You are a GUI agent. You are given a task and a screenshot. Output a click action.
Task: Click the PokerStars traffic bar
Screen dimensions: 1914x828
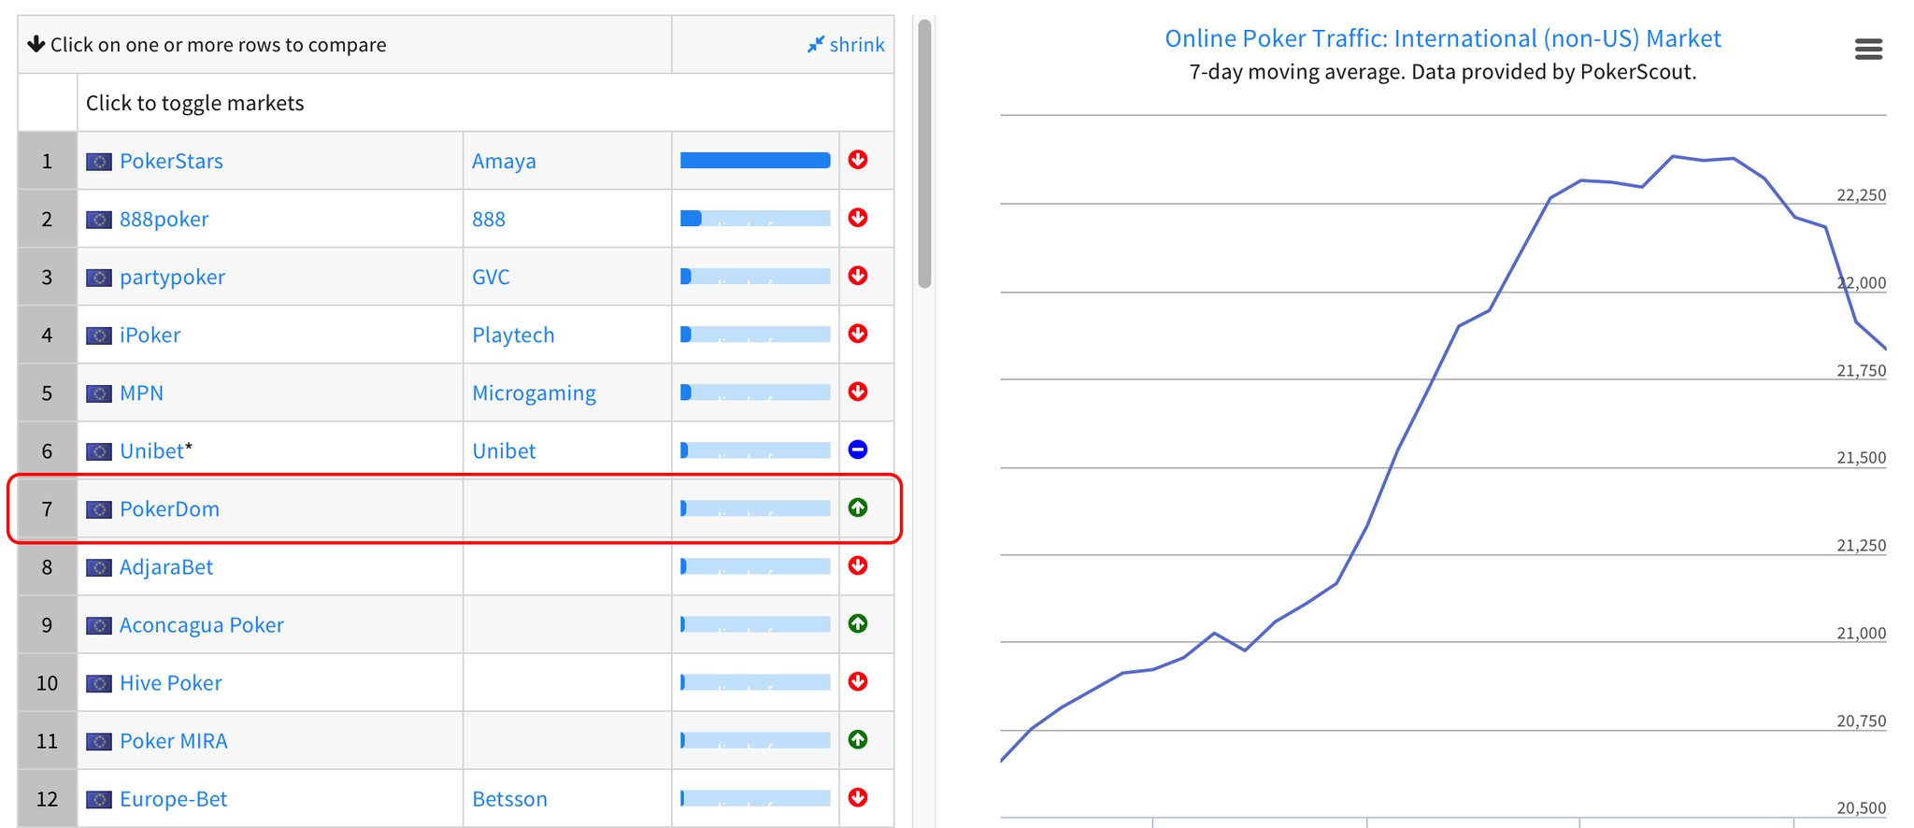(754, 161)
